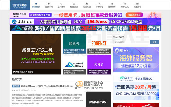Focus the 输入关键字 search field
The image size is (171, 107).
132,42
